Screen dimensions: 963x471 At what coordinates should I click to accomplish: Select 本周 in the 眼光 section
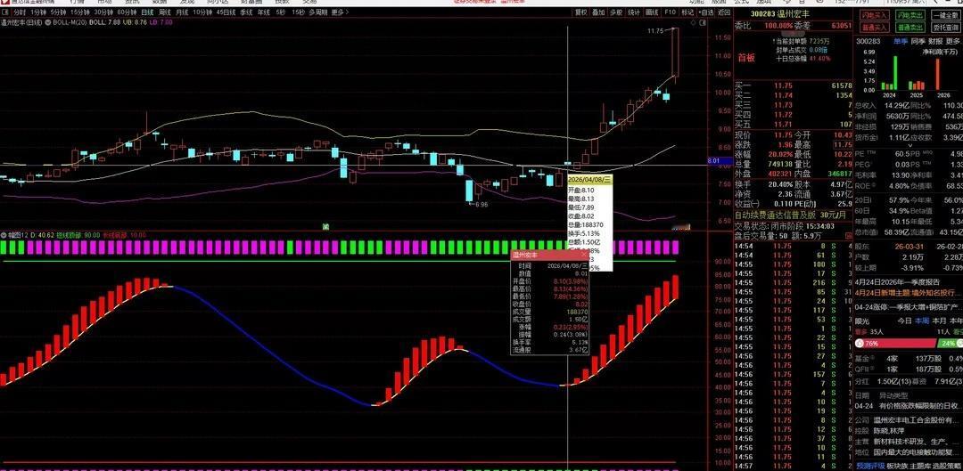(922, 321)
